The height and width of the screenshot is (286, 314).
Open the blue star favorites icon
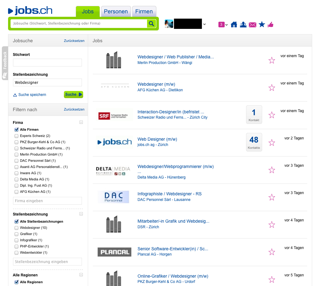point(262,25)
